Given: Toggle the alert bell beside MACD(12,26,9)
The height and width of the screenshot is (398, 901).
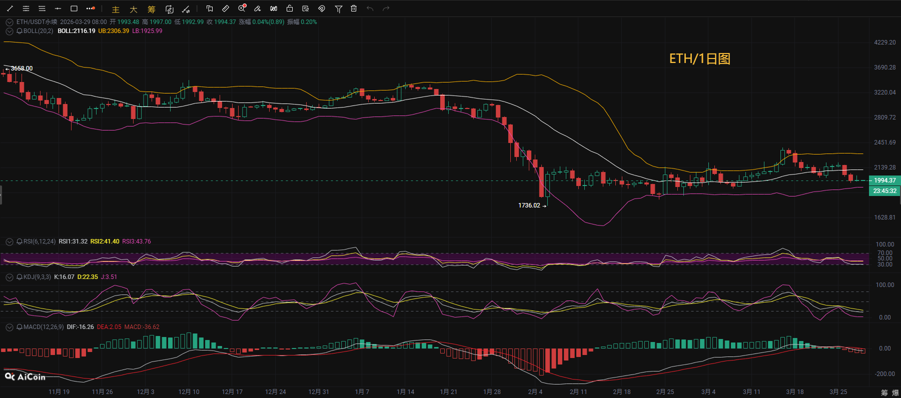Looking at the screenshot, I should (x=20, y=327).
